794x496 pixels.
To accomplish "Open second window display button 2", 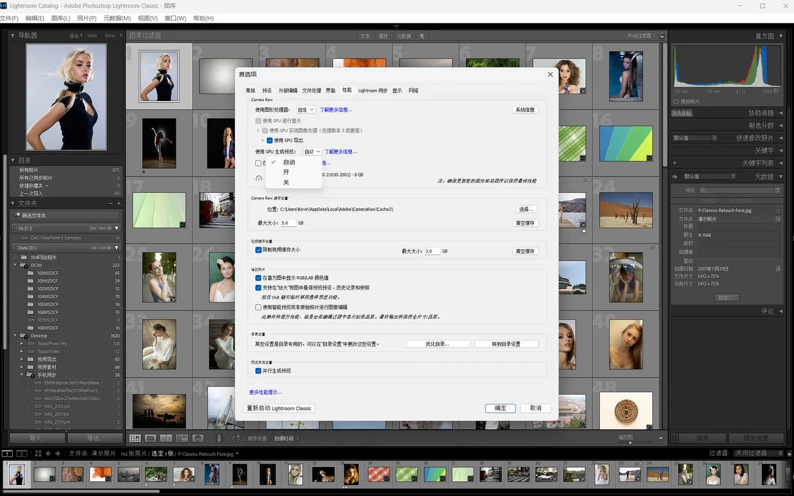I will point(22,454).
